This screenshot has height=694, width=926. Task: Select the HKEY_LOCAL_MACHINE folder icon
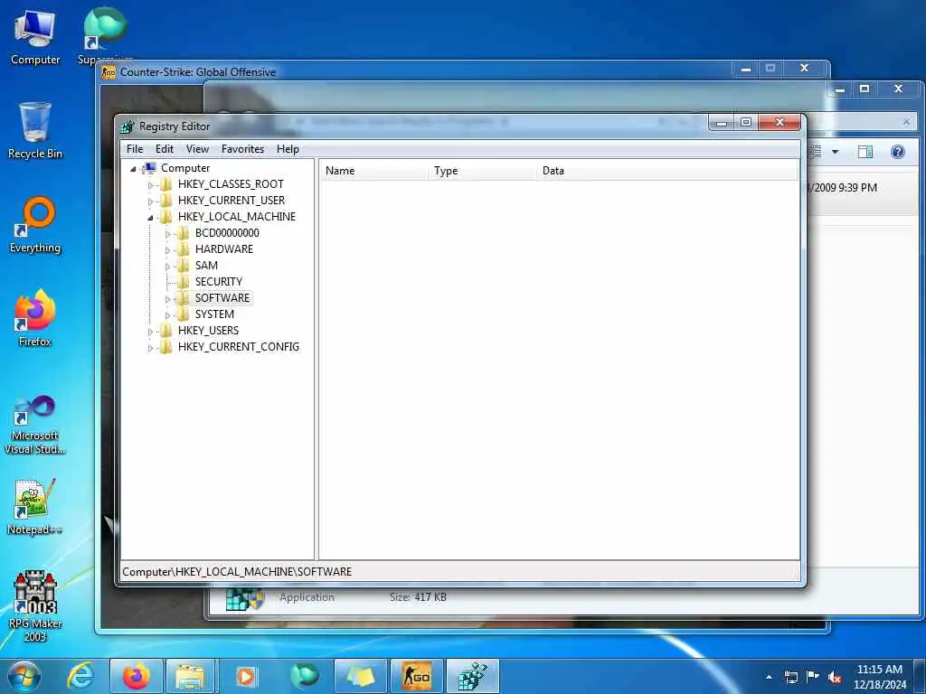tap(166, 217)
